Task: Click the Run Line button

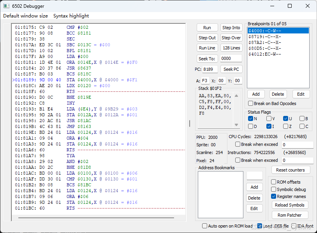Action: 207,48
